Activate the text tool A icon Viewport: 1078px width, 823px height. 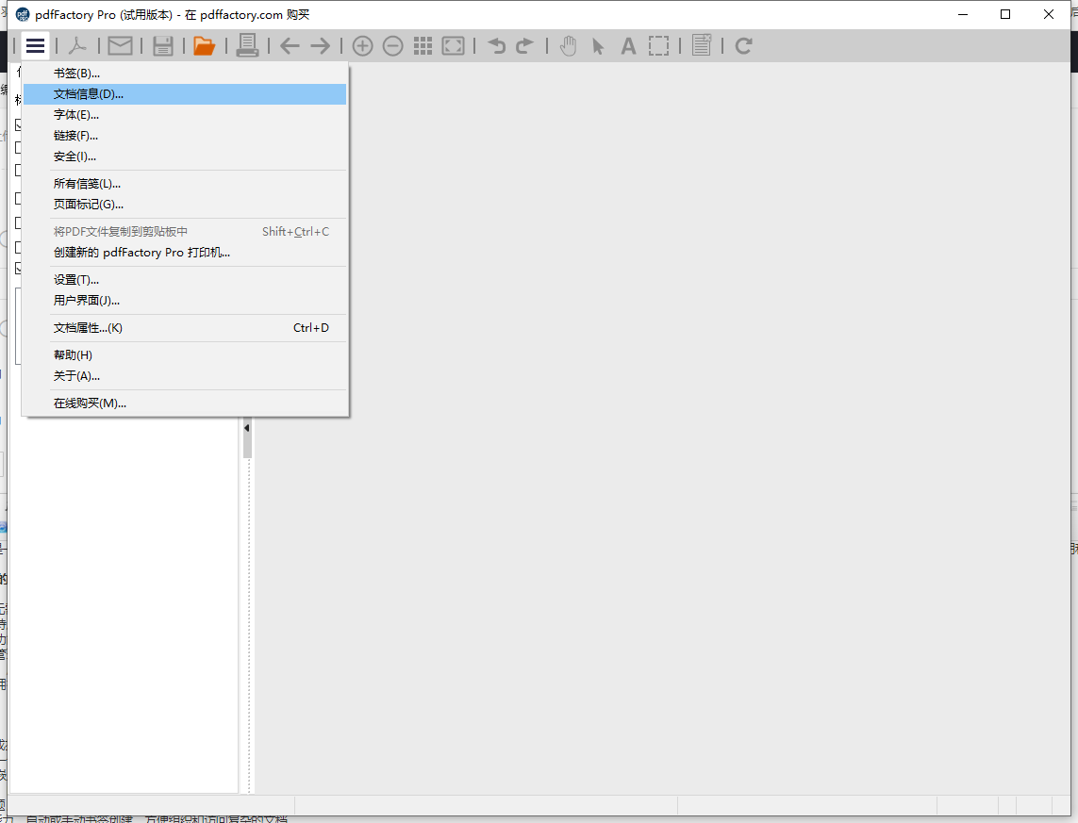tap(628, 45)
